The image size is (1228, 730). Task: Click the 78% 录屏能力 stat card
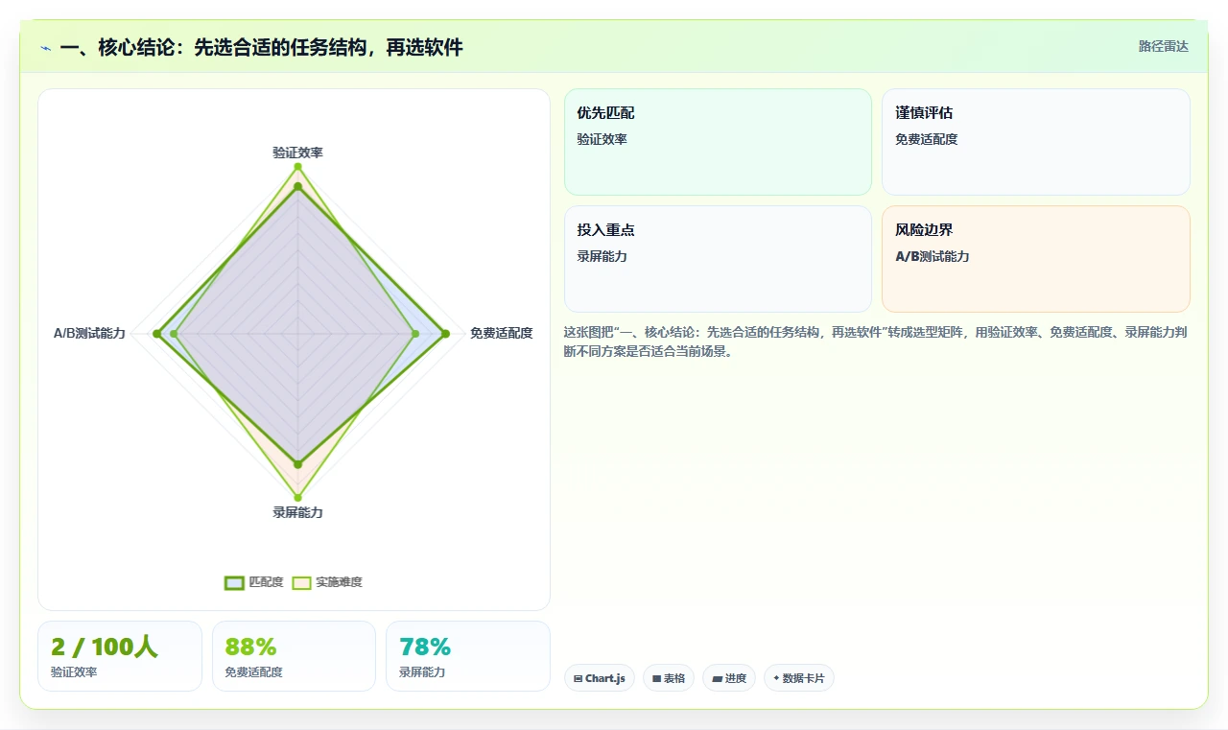[x=468, y=656]
